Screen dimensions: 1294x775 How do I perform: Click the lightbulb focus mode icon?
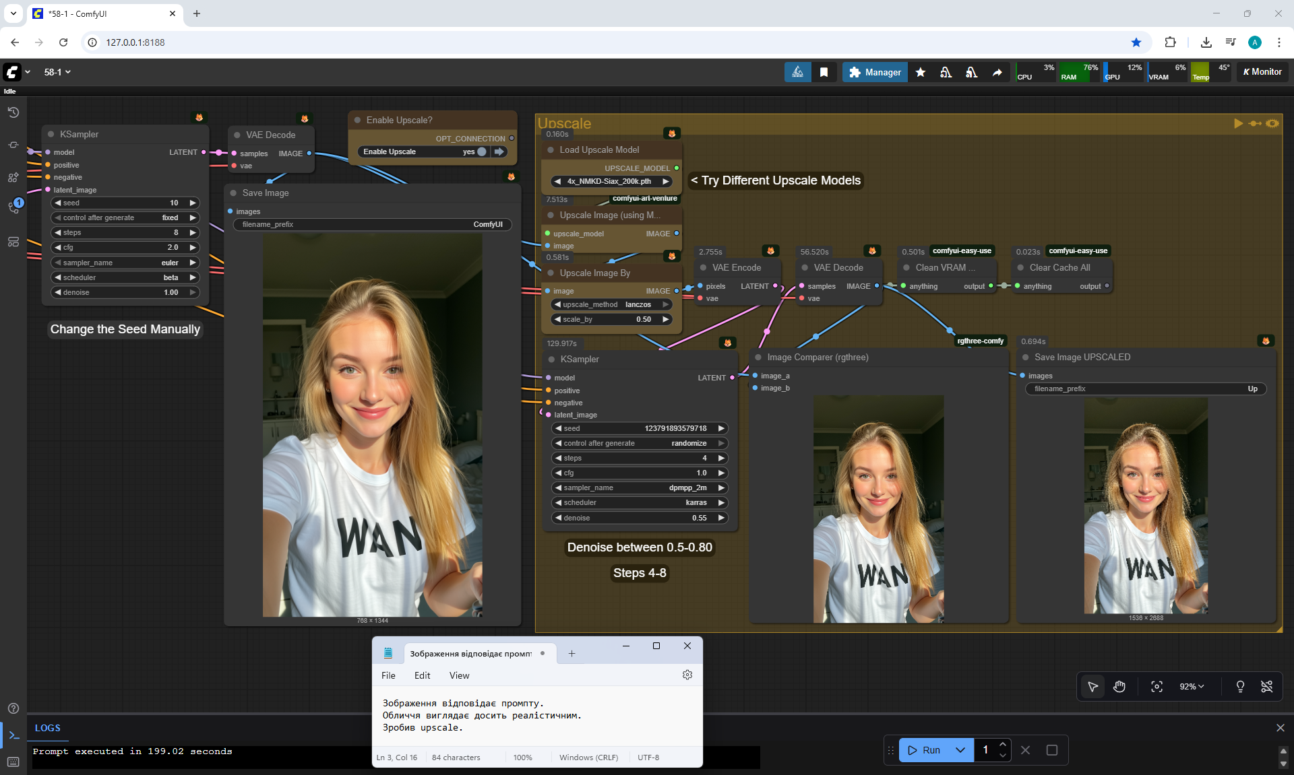click(1240, 686)
